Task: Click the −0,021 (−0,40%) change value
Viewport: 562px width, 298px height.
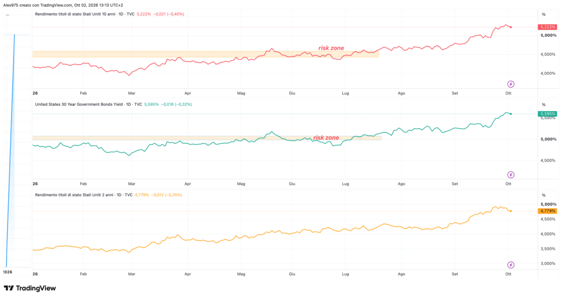Action: tap(168, 14)
